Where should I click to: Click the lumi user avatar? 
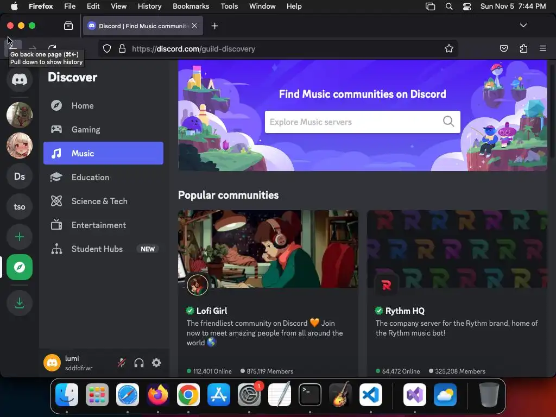tap(52, 363)
